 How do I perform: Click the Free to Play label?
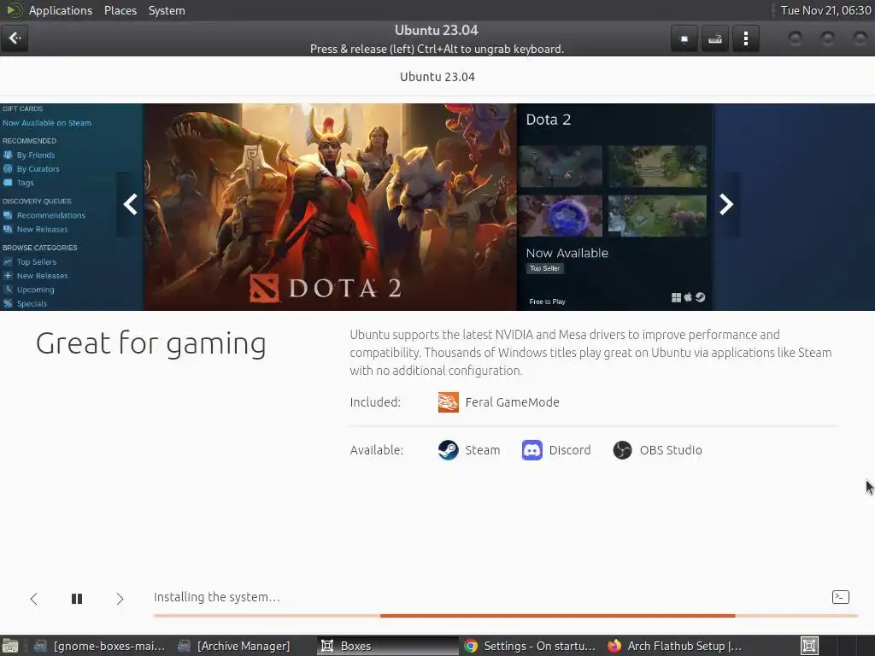(x=548, y=302)
